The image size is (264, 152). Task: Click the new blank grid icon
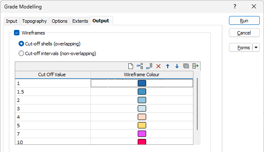pyautogui.click(x=131, y=66)
